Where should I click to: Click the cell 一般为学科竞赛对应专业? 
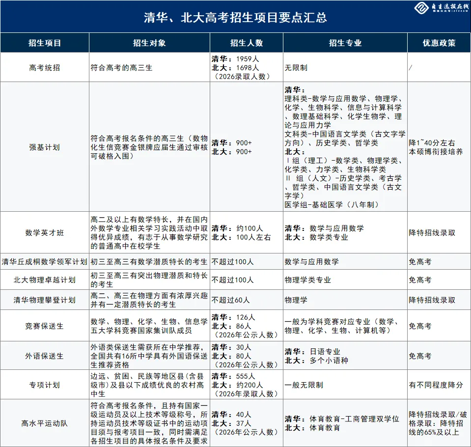pos(345,326)
